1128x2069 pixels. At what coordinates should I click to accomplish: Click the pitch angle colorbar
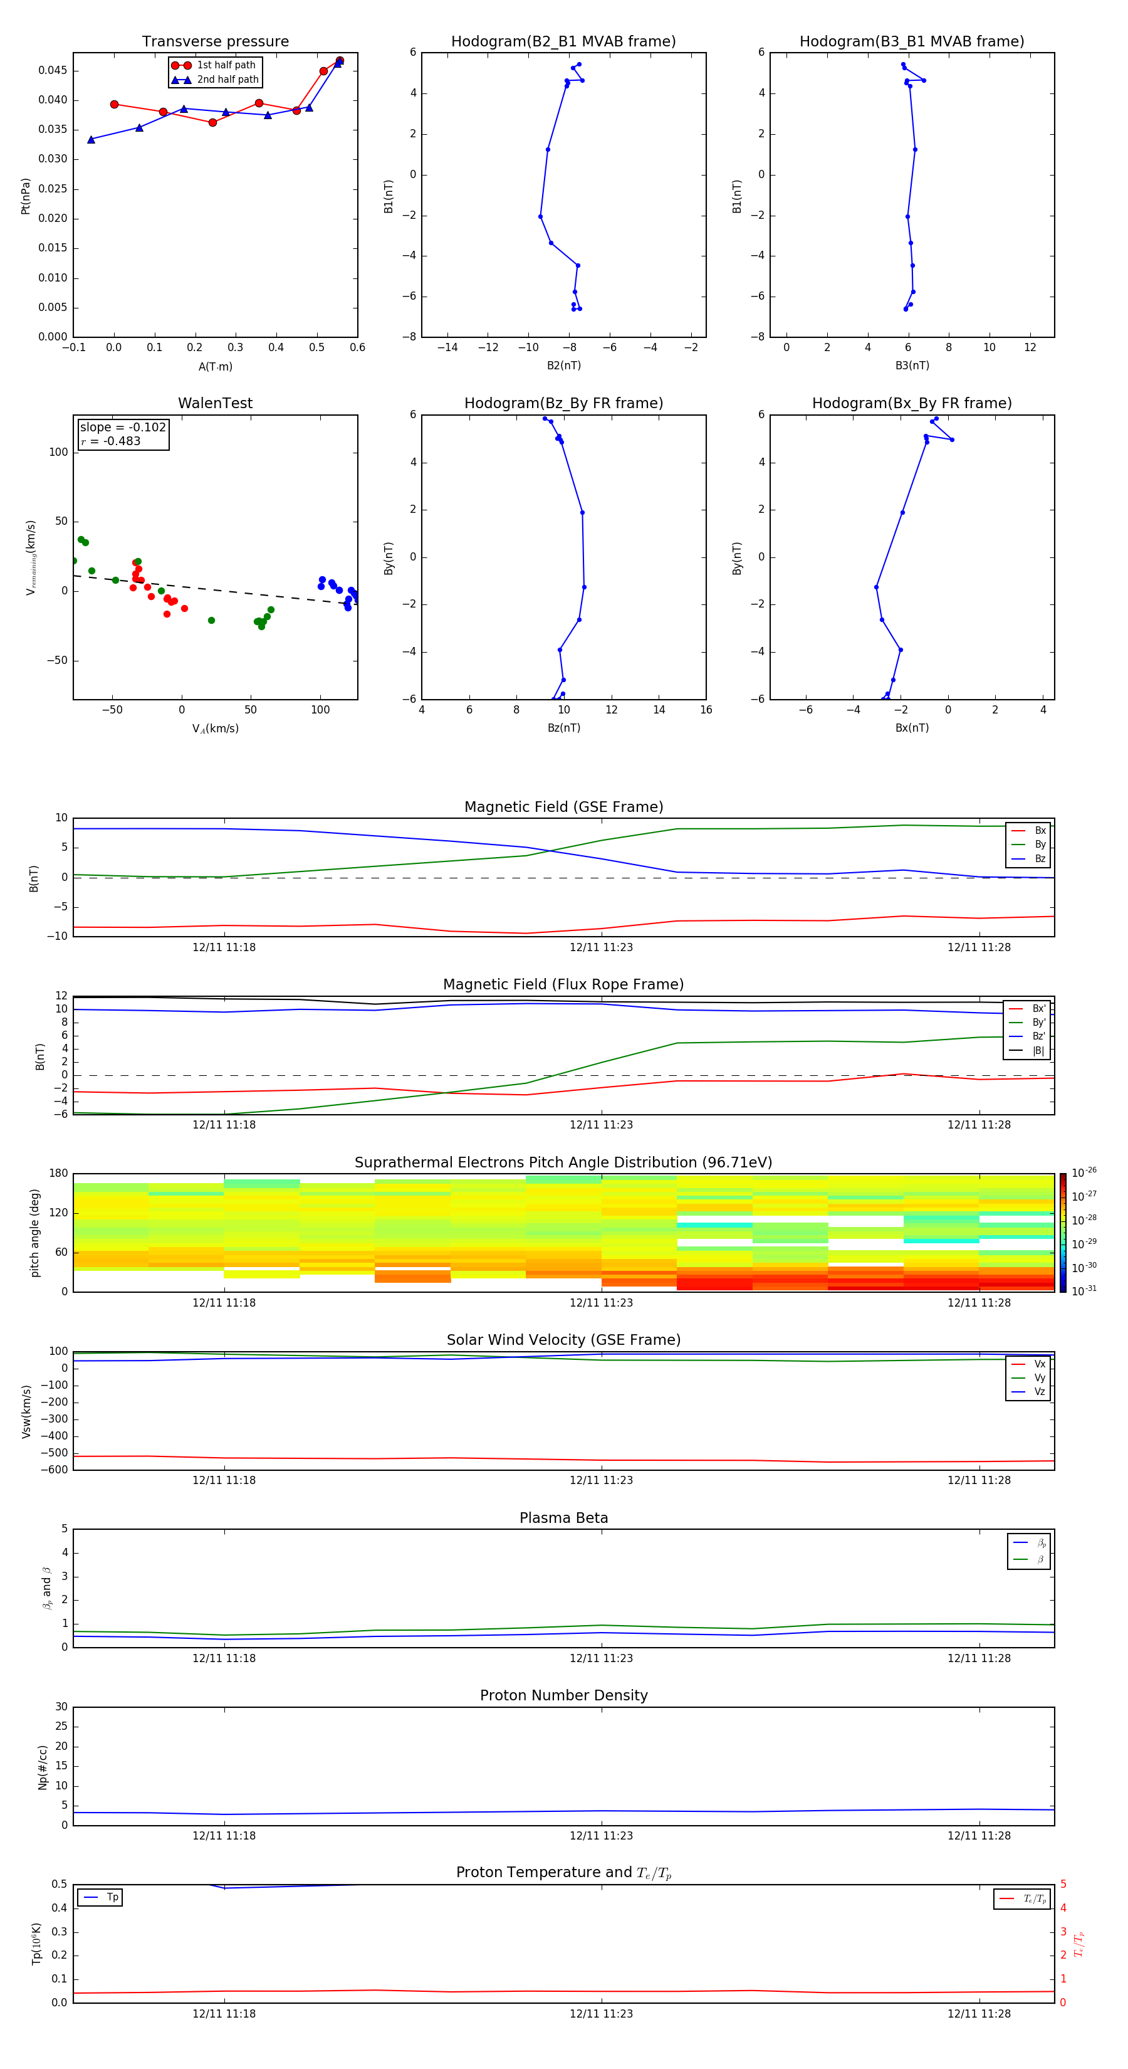1063,1233
